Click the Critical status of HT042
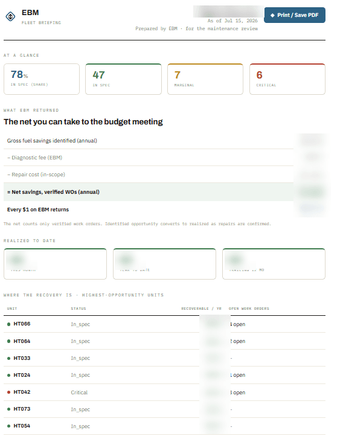The height and width of the screenshot is (436, 343). [79, 393]
